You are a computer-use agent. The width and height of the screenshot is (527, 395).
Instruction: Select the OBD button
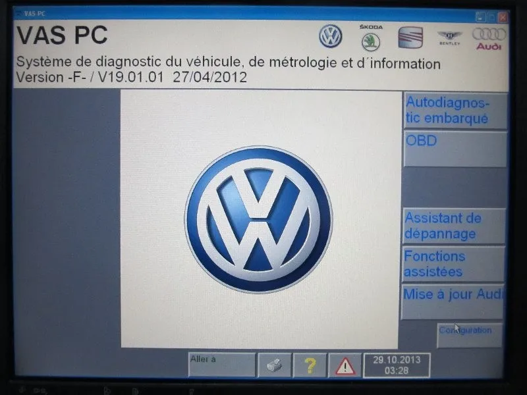(455, 149)
